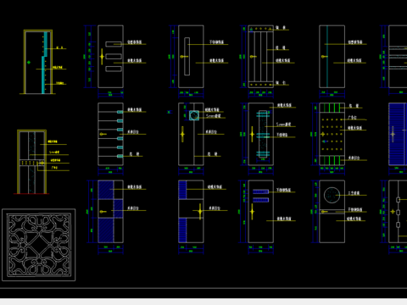Click the door with three chain links
The height and width of the screenshot is (305, 407).
click(x=398, y=212)
